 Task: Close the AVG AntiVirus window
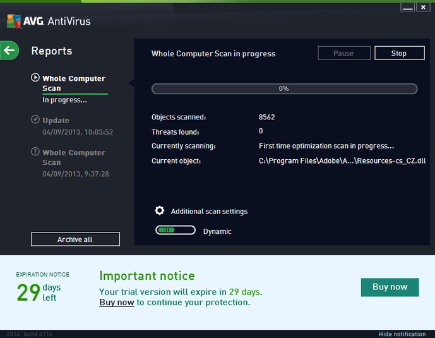(423, 7)
